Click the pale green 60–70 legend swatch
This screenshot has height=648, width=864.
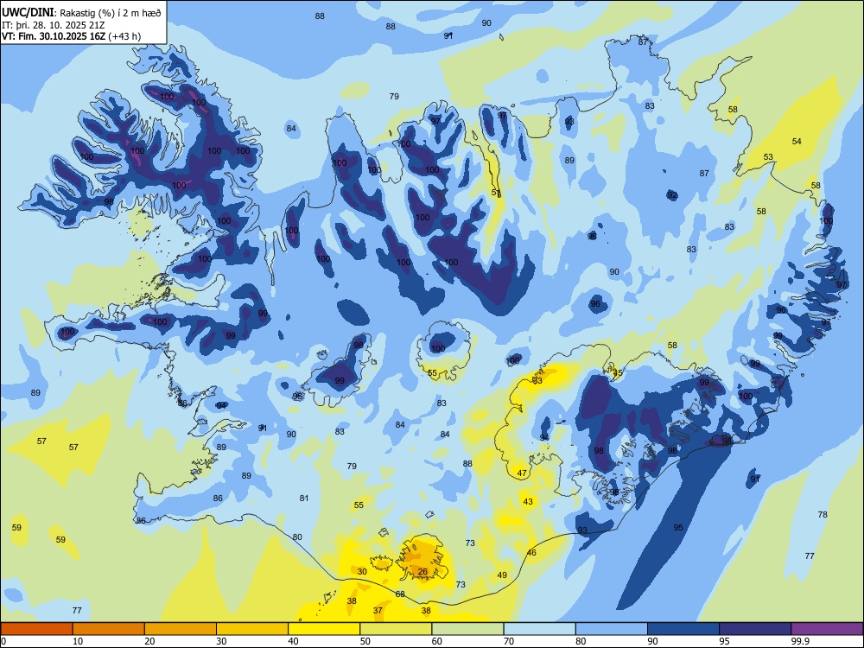(467, 629)
